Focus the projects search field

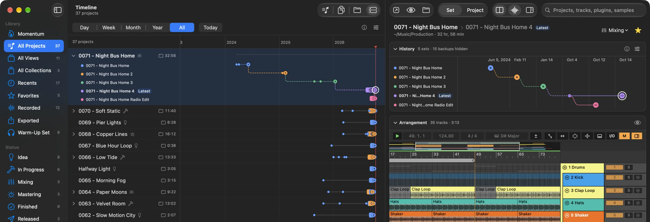pyautogui.click(x=593, y=10)
